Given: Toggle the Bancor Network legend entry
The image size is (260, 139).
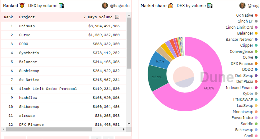Looking at the screenshot, I should (241, 39).
